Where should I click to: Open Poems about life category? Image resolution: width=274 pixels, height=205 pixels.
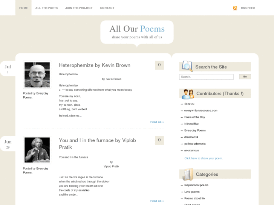[x=194, y=198]
